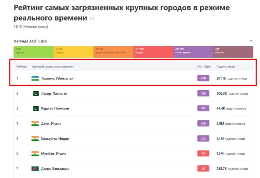260x178 pixels.
Task: Click the Uzbekistan flag icon next to Tashkent
Action: pyautogui.click(x=35, y=78)
